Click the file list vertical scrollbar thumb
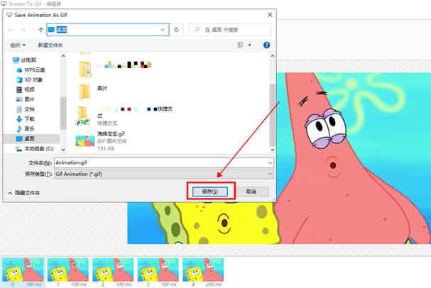The width and height of the screenshot is (431, 288). tap(273, 115)
